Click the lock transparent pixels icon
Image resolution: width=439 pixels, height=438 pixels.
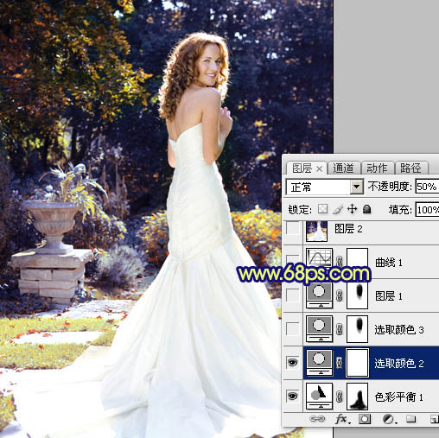pyautogui.click(x=322, y=209)
